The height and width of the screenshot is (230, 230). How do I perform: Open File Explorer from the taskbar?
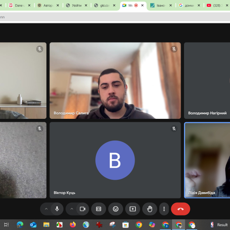point(46,224)
